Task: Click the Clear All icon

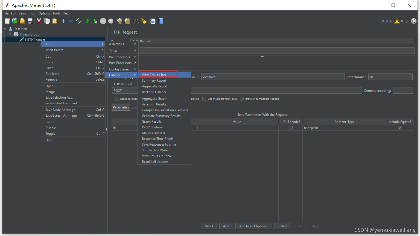Action: [127, 21]
